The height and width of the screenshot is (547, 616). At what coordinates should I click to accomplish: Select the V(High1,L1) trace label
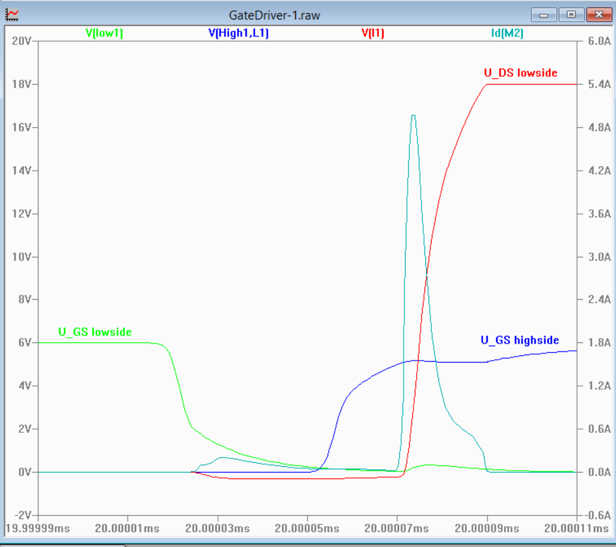pyautogui.click(x=238, y=33)
